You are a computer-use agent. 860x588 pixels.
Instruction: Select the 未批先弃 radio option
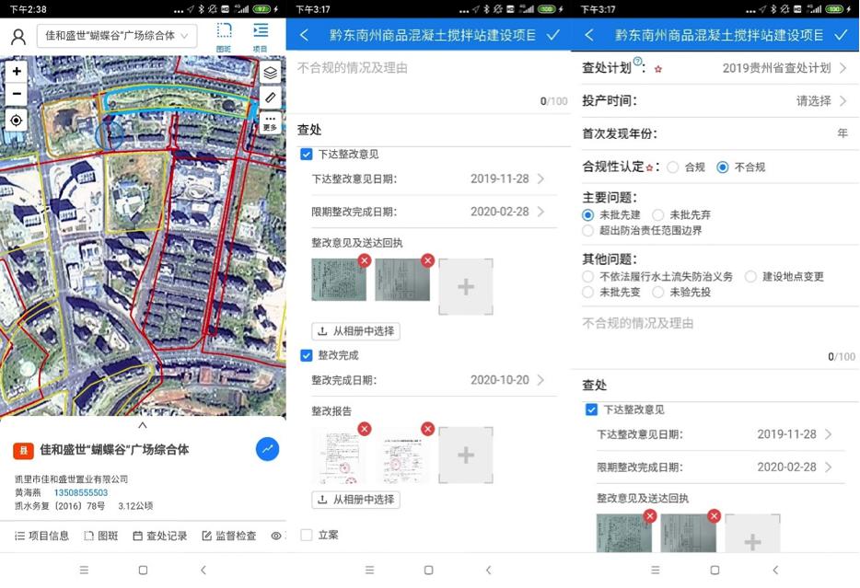point(658,215)
